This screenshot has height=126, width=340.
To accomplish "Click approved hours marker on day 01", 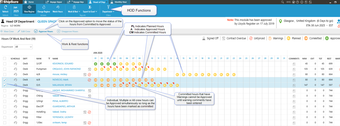I will point(95,64).
